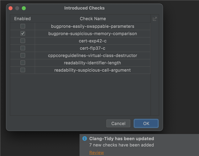Confirm with the OK button
Image resolution: width=199 pixels, height=156 pixels.
point(146,123)
